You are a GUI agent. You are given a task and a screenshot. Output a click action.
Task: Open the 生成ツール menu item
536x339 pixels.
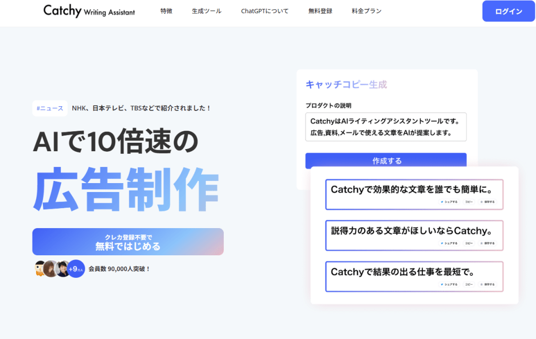[x=206, y=11]
